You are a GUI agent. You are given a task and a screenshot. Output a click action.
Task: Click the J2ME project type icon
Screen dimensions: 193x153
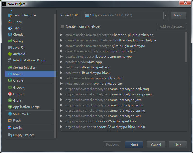[10, 28]
